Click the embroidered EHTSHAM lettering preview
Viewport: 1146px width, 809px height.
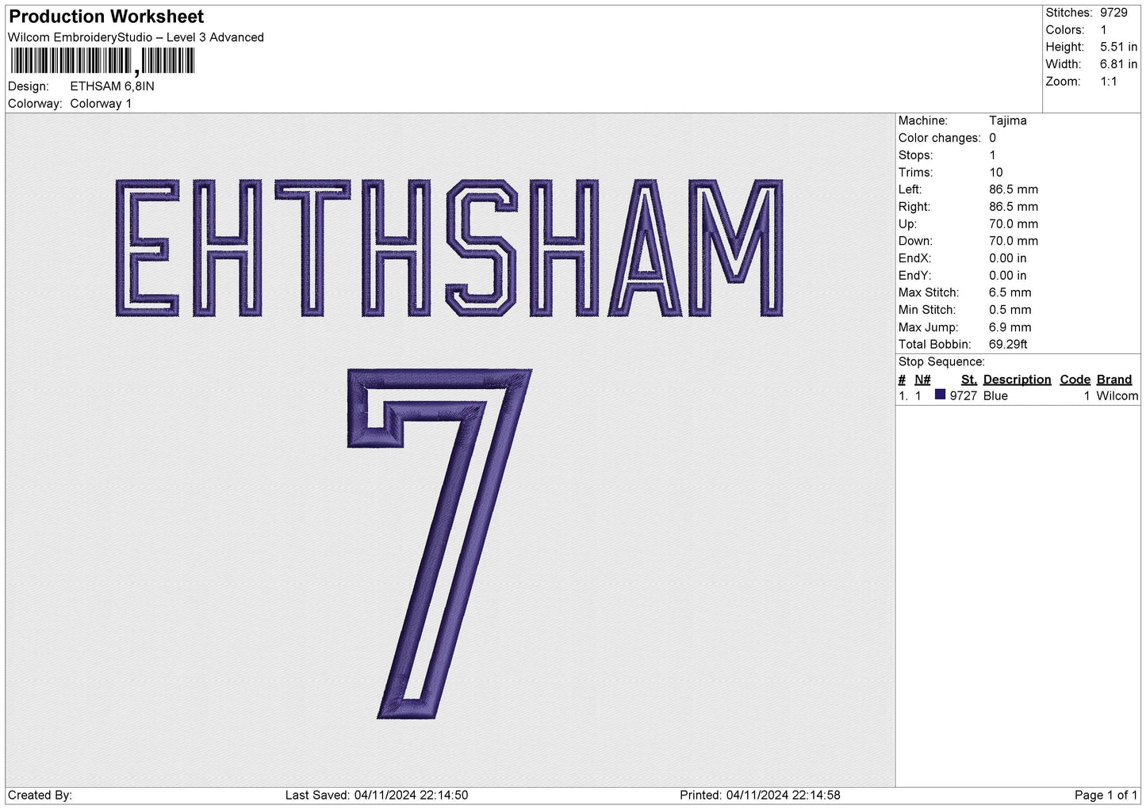(449, 249)
